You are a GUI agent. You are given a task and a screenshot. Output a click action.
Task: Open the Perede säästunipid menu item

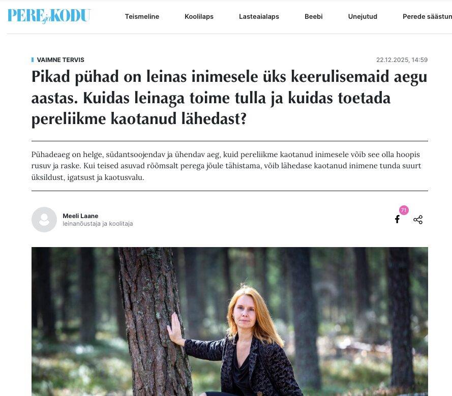427,16
